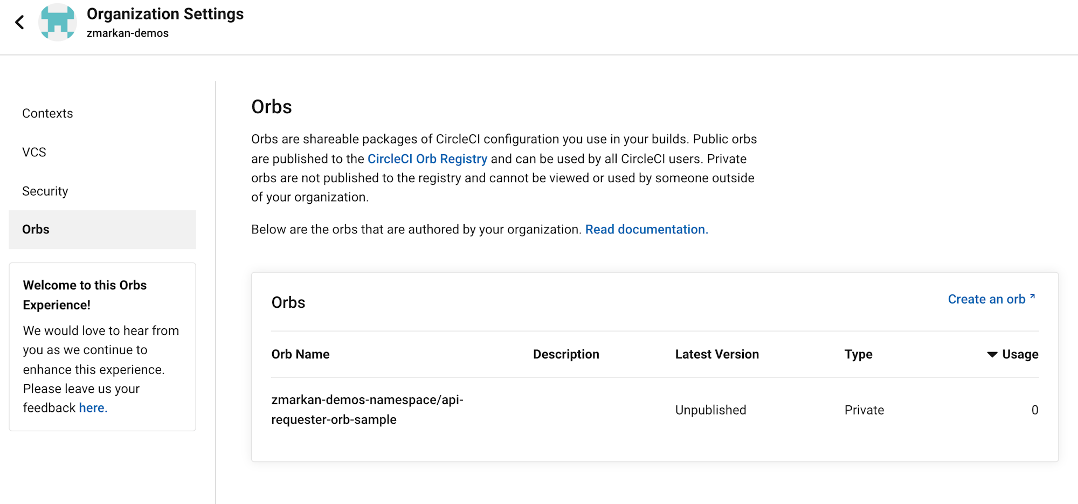Click the Orbs table card heading
The width and height of the screenshot is (1078, 504).
tap(288, 302)
